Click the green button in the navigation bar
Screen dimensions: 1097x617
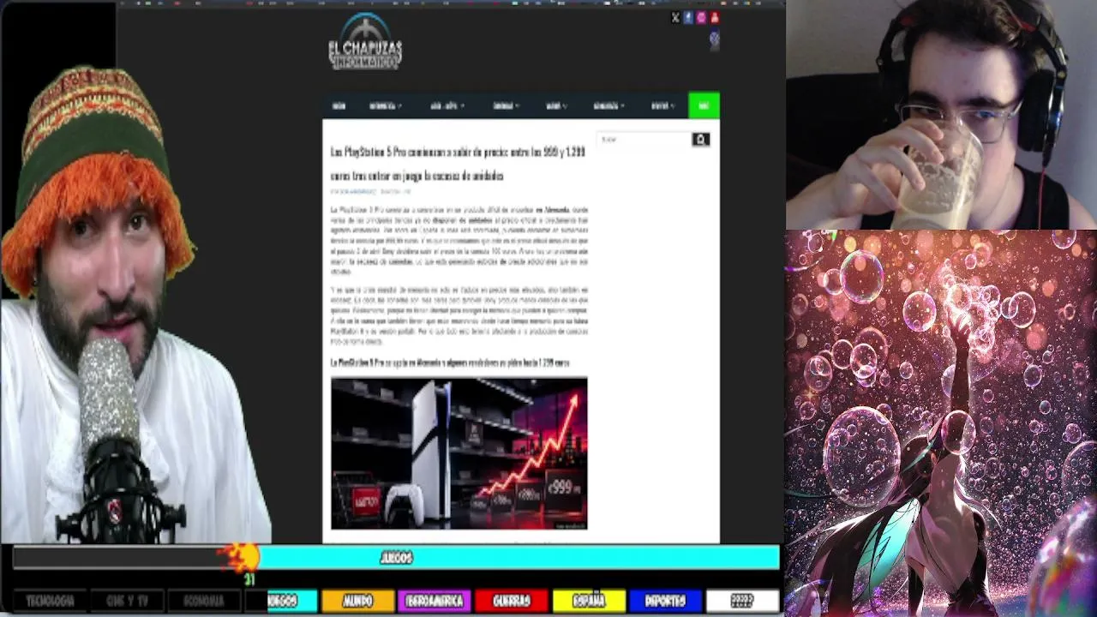[704, 105]
